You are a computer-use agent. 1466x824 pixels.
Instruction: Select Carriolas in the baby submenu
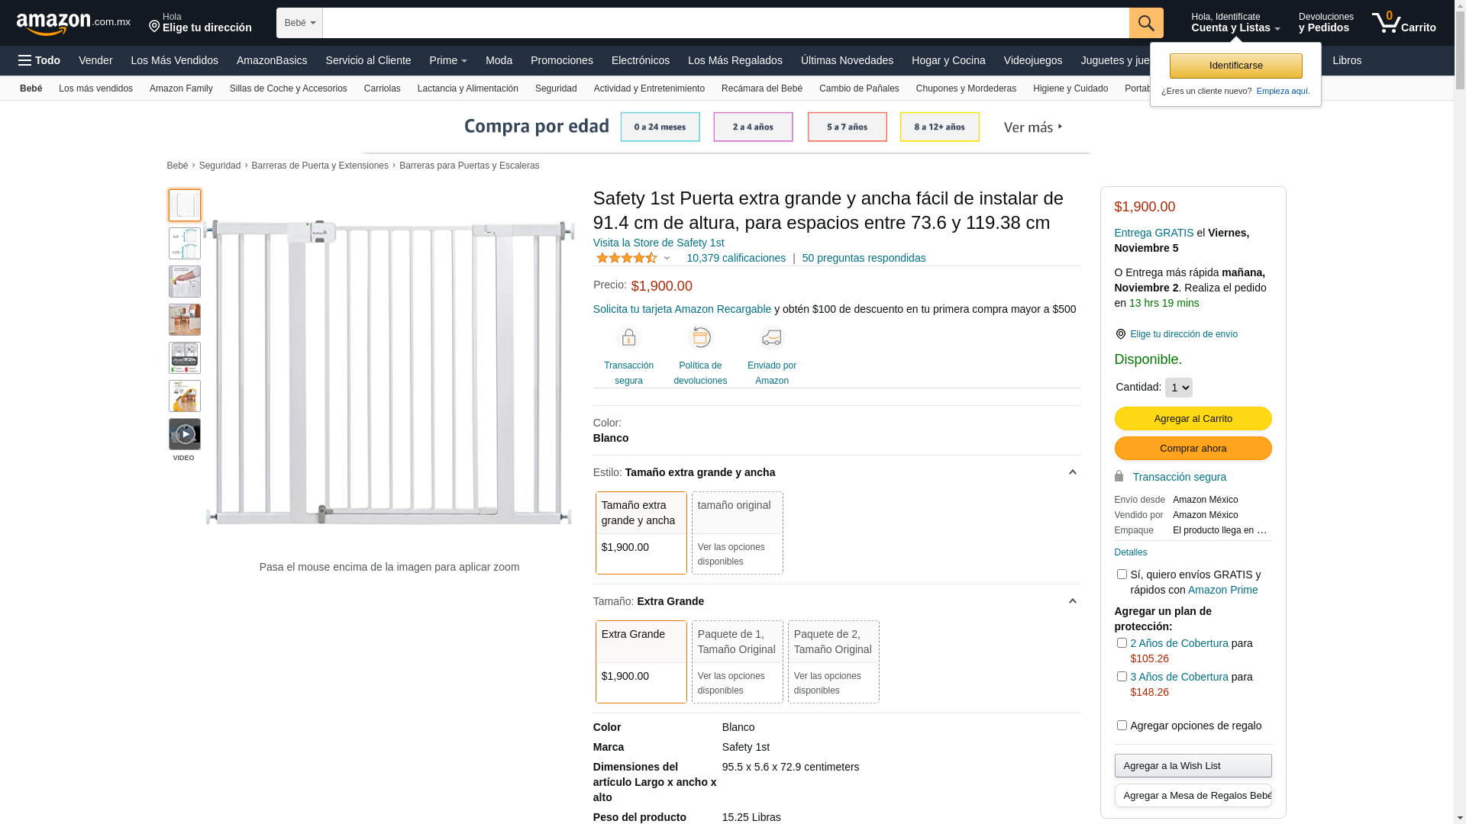[382, 89]
